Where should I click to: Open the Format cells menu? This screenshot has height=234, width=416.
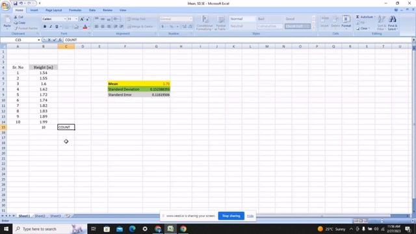[346, 21]
